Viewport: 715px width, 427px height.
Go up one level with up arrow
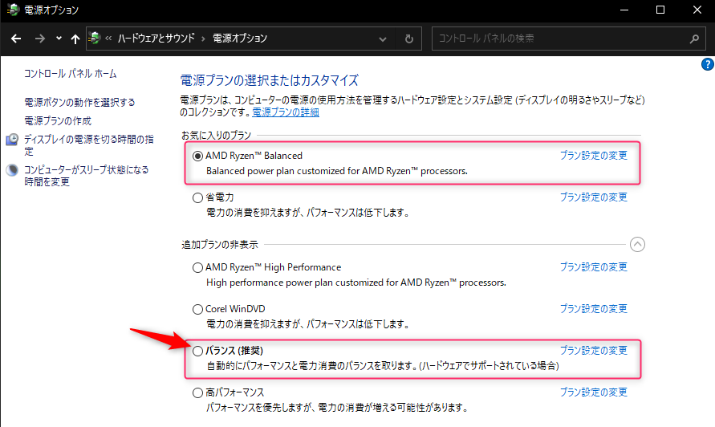[x=75, y=39]
